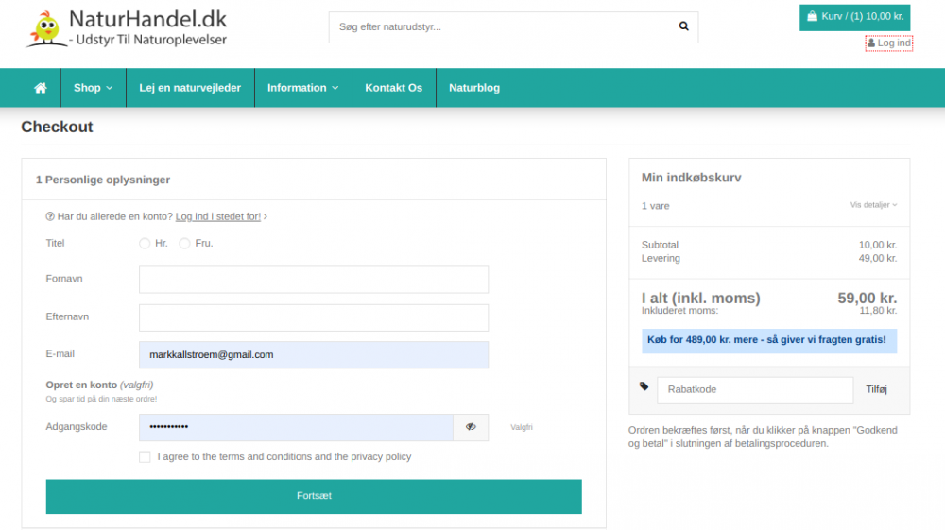The height and width of the screenshot is (530, 945).
Task: Select the Hr. title radio button
Action: pos(144,244)
